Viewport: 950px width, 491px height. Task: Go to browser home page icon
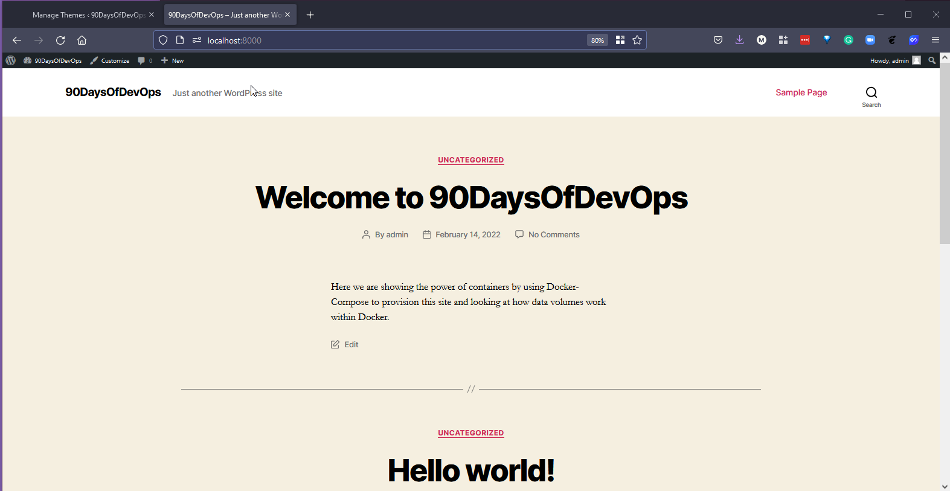[82, 40]
